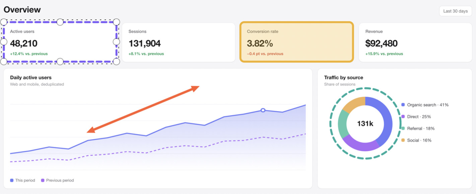Click the Share of sessions subtitle

(x=340, y=84)
